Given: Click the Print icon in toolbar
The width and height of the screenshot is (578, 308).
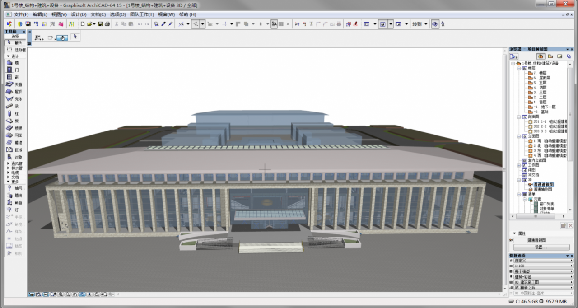Looking at the screenshot, I should click(107, 24).
